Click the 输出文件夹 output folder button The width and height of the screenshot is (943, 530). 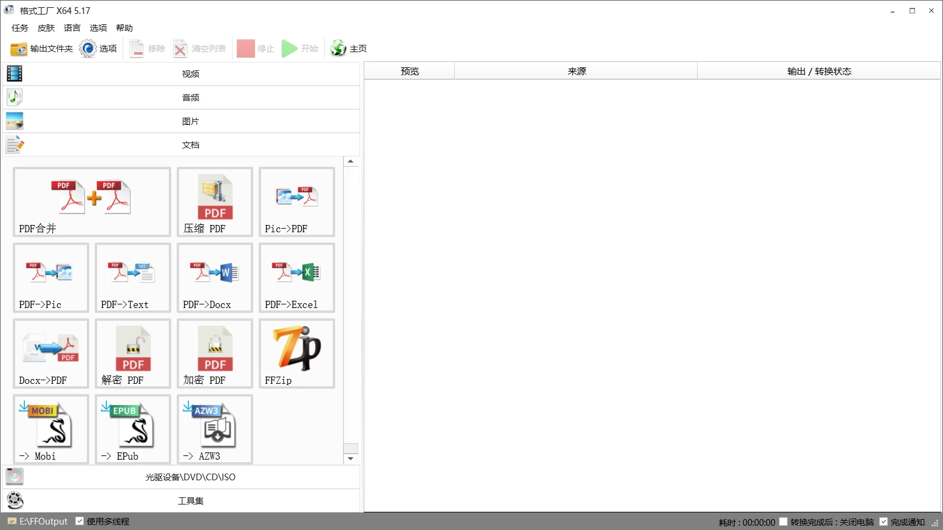click(x=41, y=49)
